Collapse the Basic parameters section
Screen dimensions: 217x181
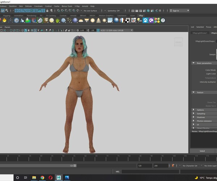193,63
